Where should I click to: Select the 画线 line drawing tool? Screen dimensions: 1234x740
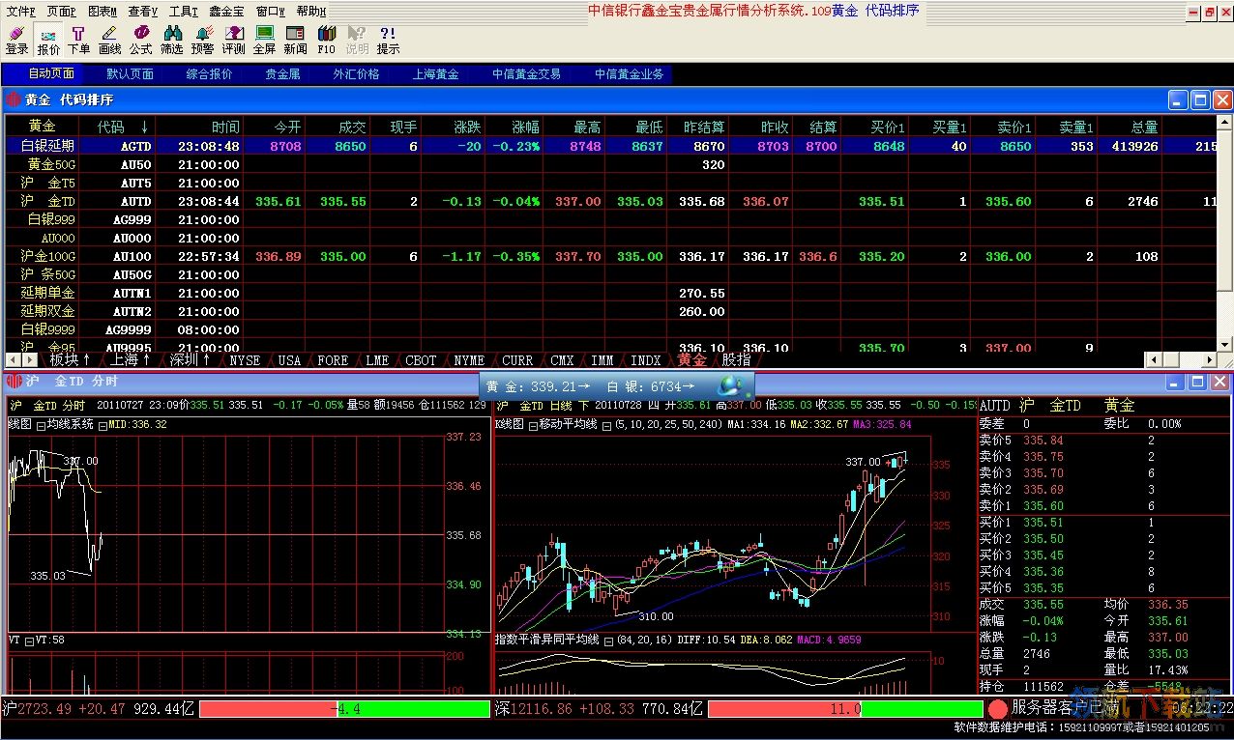pos(109,40)
